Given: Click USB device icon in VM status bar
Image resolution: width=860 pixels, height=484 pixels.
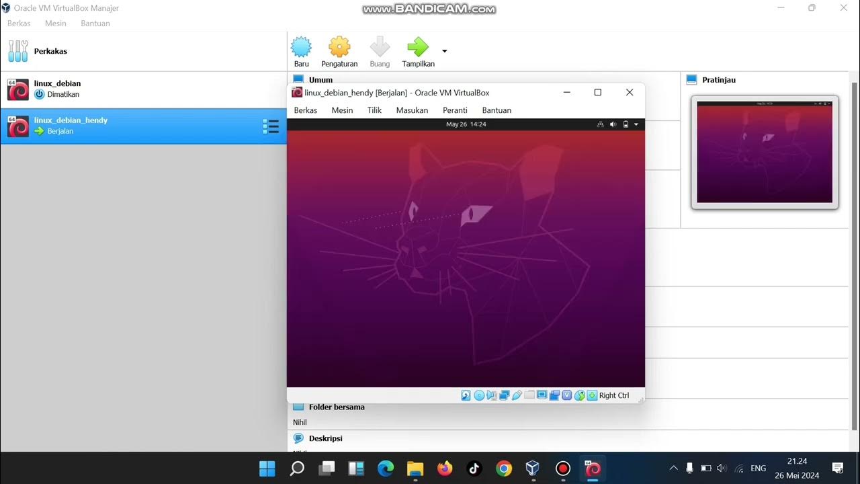Looking at the screenshot, I should 517,395.
